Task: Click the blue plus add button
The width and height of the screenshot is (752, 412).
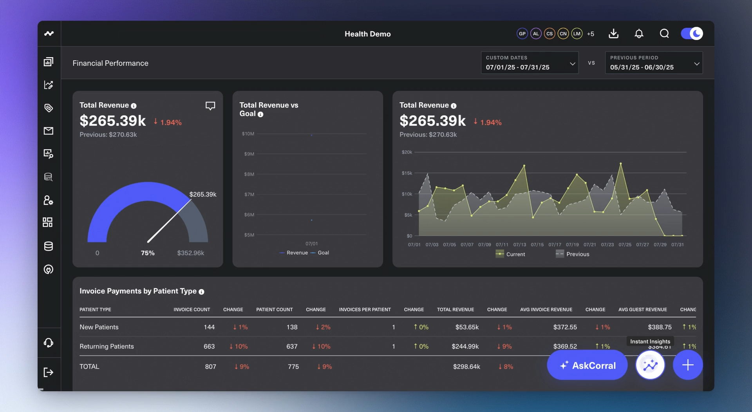Action: [688, 365]
